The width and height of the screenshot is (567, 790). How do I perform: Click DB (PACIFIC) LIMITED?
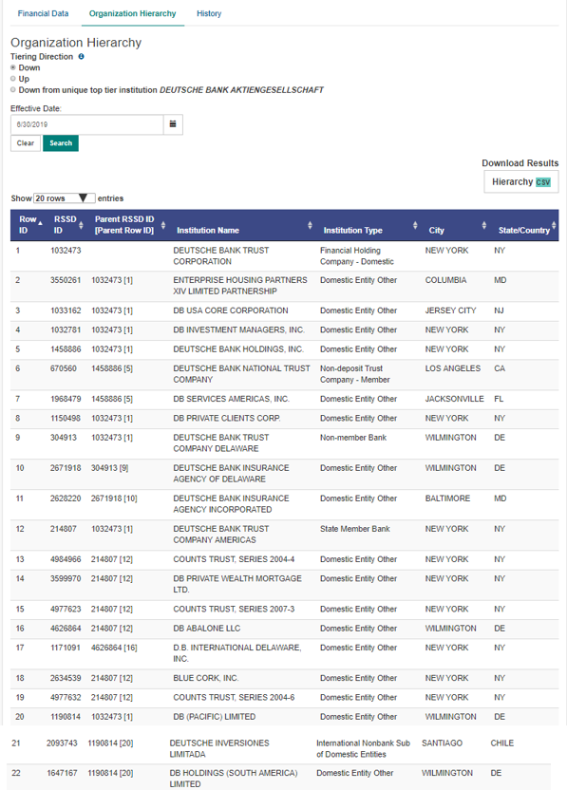pos(215,717)
